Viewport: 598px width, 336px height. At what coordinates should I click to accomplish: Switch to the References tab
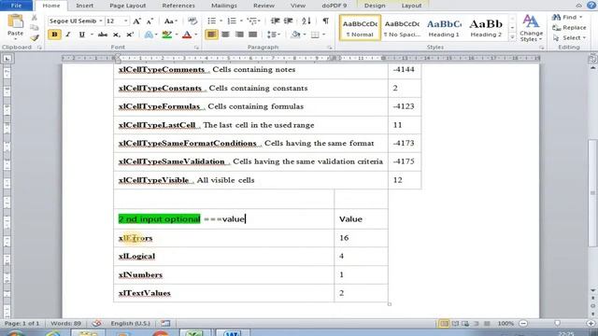[x=178, y=6]
